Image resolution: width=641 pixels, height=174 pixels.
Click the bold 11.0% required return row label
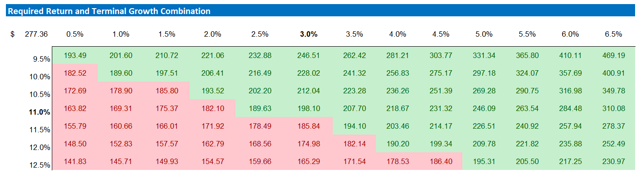tap(40, 112)
